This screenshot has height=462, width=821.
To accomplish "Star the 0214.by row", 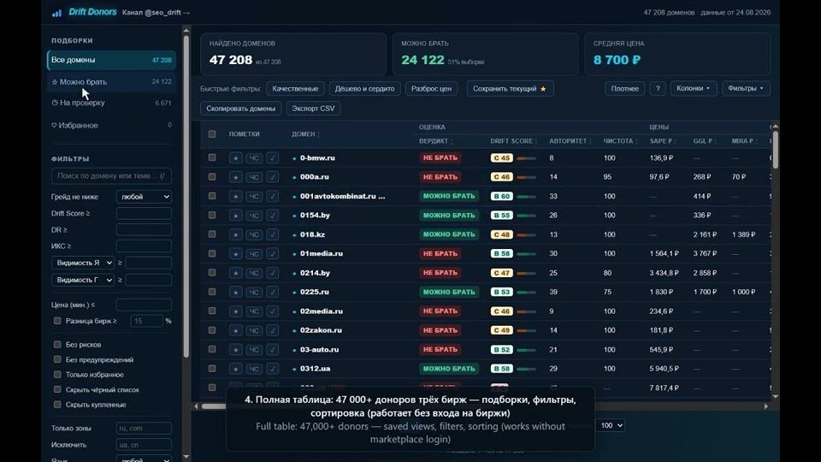I will click(236, 273).
